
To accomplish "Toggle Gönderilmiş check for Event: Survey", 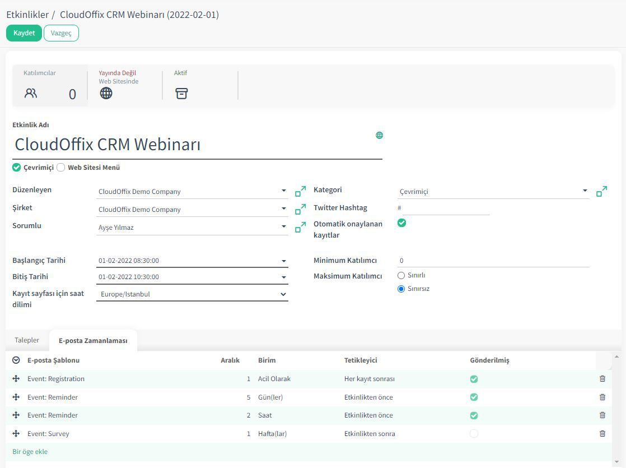I will click(474, 433).
